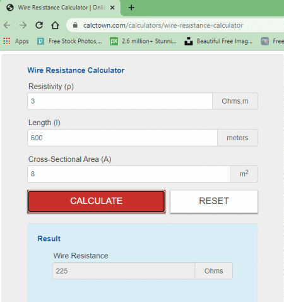Click the meters unit label
Screen dimensions: 284x302
click(237, 138)
